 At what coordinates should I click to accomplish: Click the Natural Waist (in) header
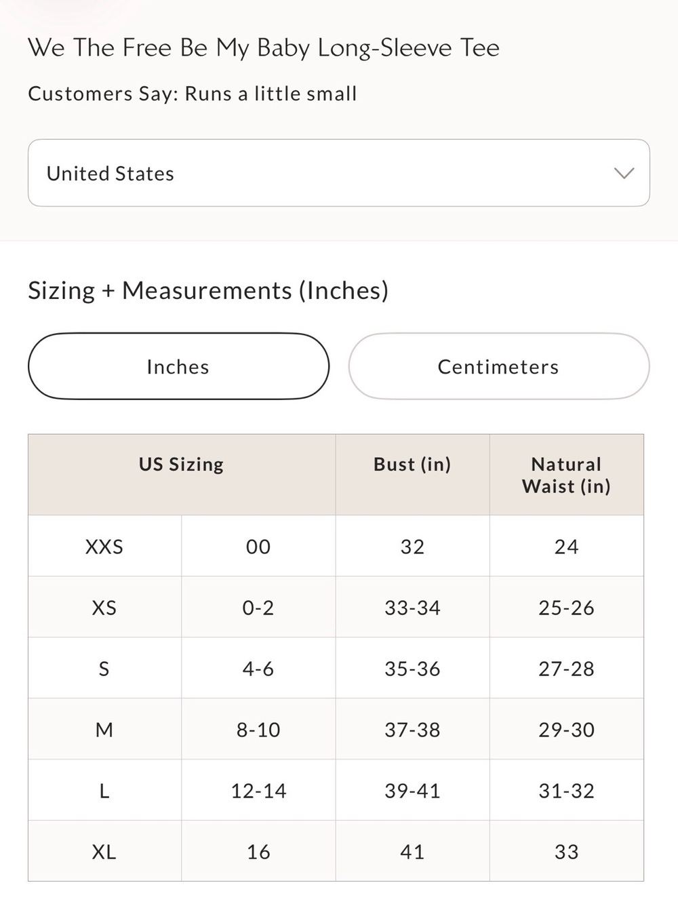coord(567,475)
